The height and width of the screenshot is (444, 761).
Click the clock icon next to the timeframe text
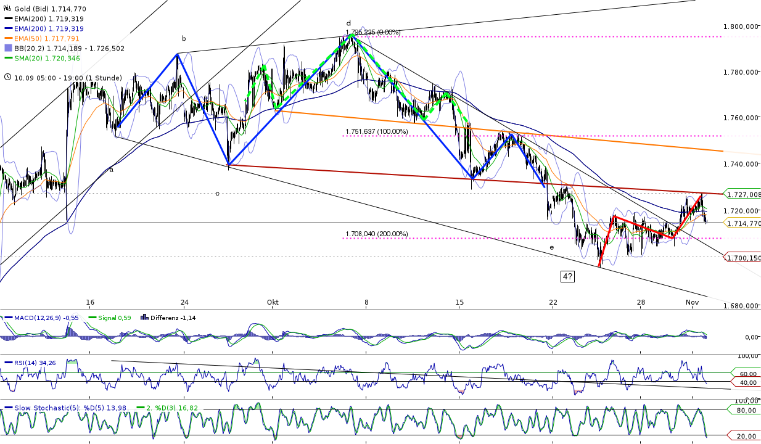click(x=7, y=78)
